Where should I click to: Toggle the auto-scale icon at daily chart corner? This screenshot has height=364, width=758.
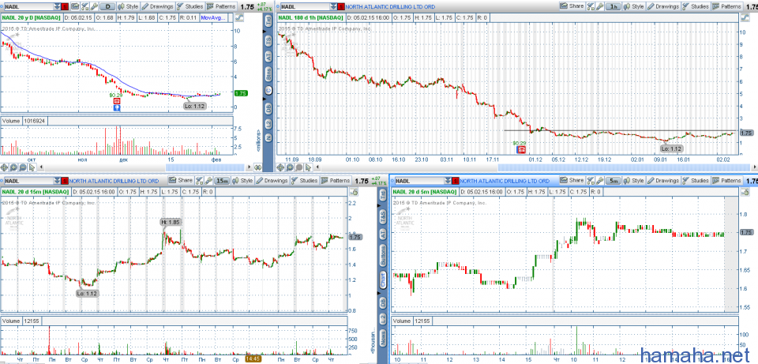[239, 17]
